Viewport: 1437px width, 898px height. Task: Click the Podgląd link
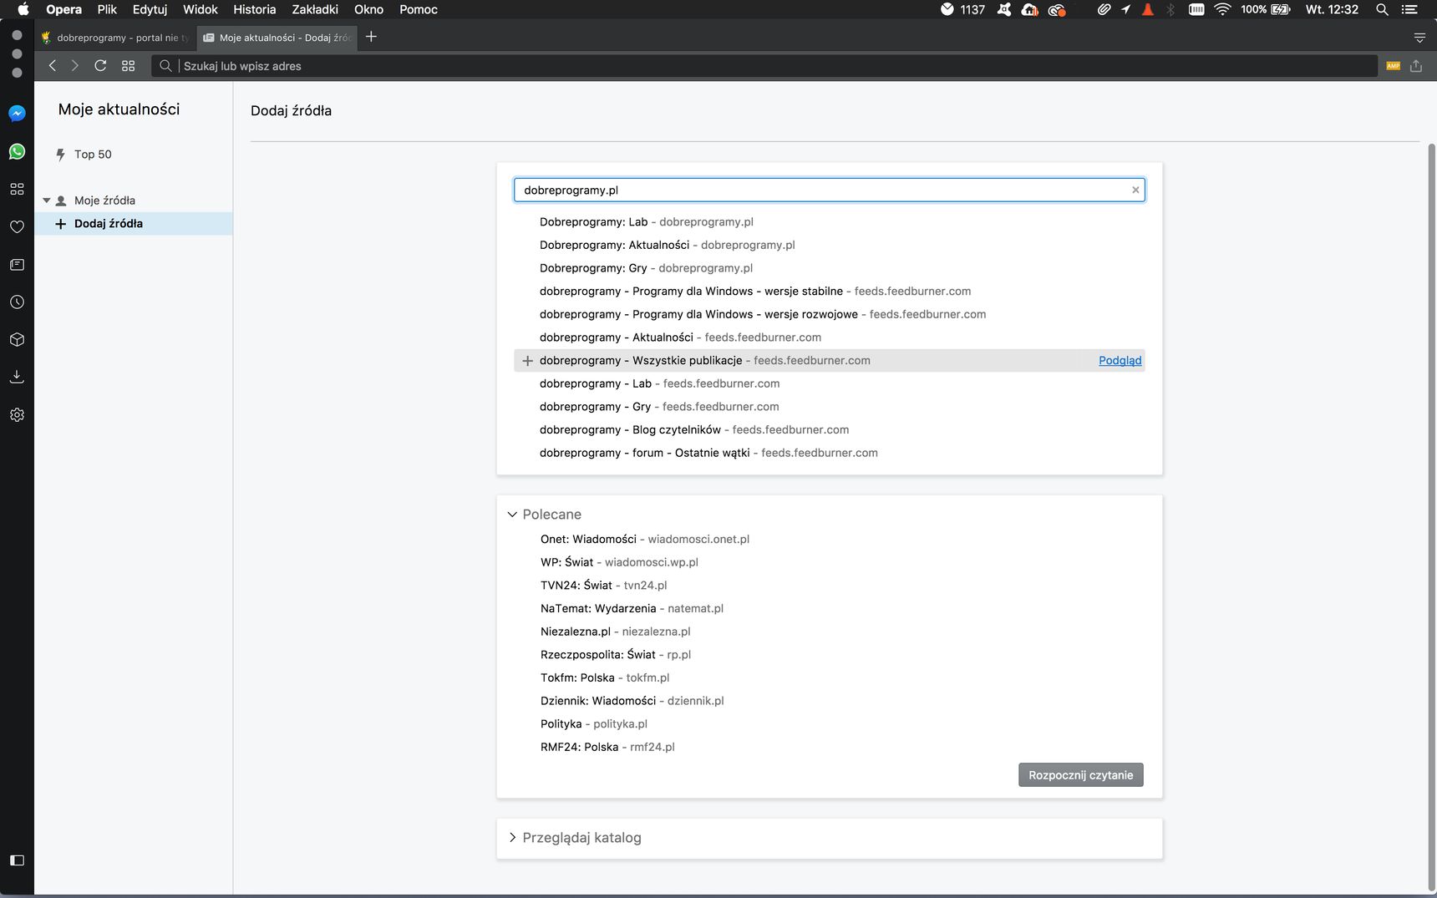tap(1120, 361)
